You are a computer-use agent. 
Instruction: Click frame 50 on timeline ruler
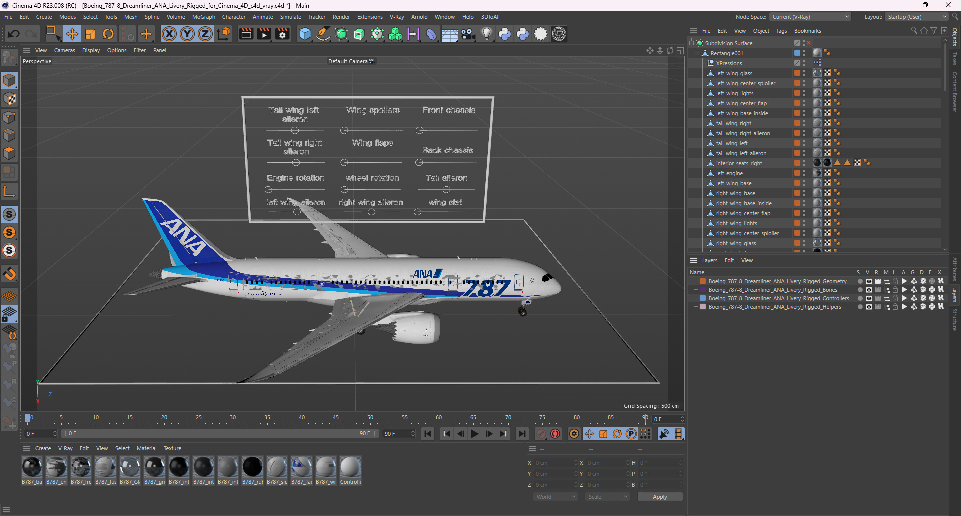pos(370,418)
